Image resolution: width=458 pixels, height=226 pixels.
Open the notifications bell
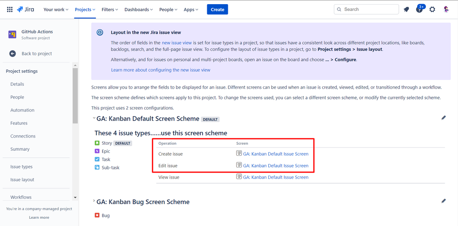click(406, 10)
